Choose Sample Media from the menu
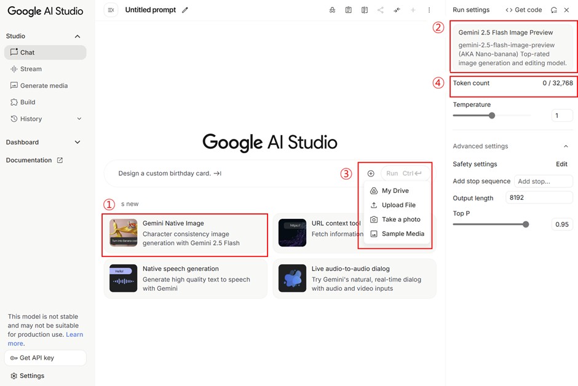Image resolution: width=578 pixels, height=386 pixels. tap(397, 234)
